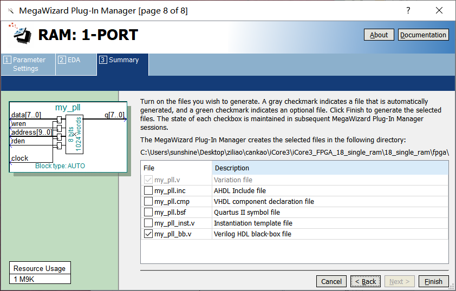The height and width of the screenshot is (291, 456).
Task: Click the title bar help question mark
Action: click(x=408, y=10)
